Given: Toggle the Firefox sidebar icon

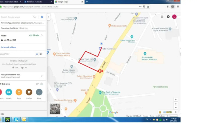Looking at the screenshot, I should [173, 6].
